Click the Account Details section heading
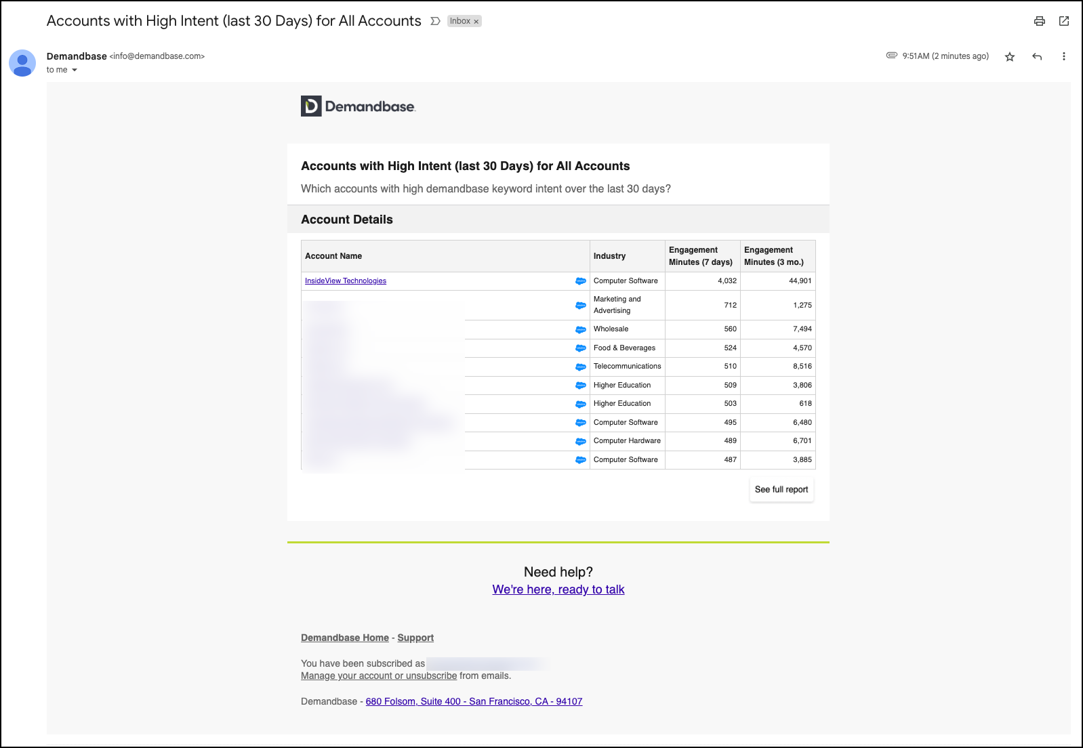Image resolution: width=1083 pixels, height=748 pixels. point(347,220)
